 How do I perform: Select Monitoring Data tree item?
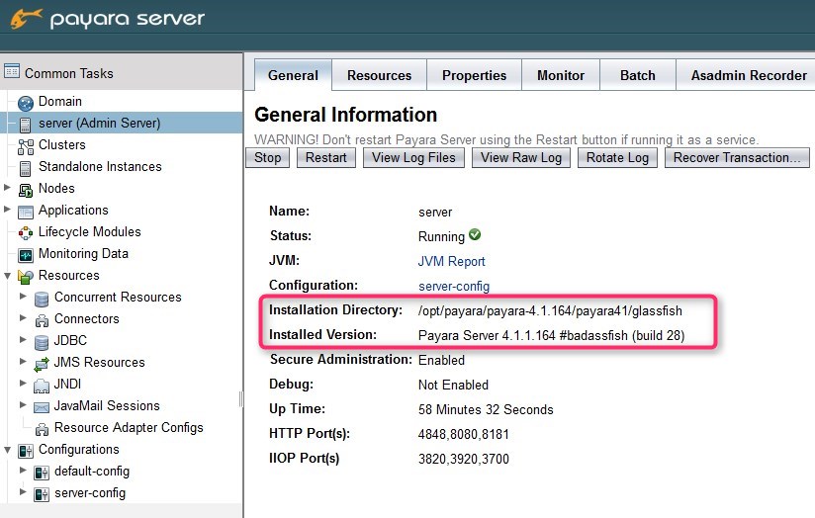(x=83, y=253)
